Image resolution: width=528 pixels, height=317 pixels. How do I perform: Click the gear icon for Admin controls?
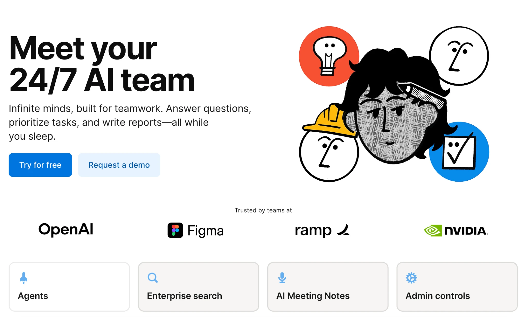[x=411, y=278]
